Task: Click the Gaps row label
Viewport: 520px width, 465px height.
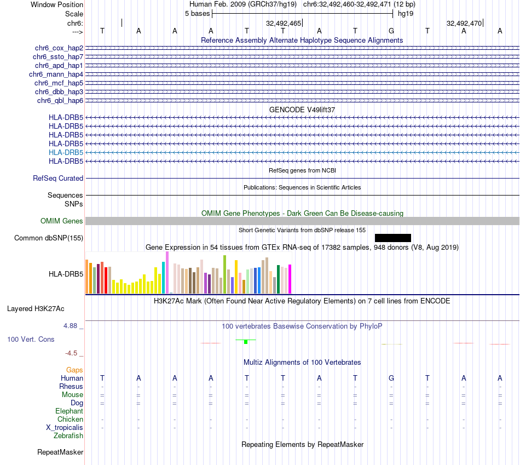Action: click(74, 370)
